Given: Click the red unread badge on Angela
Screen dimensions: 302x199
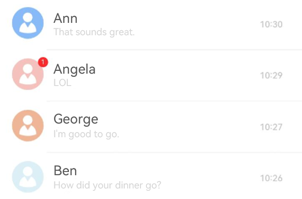Looking at the screenshot, I should (x=43, y=62).
